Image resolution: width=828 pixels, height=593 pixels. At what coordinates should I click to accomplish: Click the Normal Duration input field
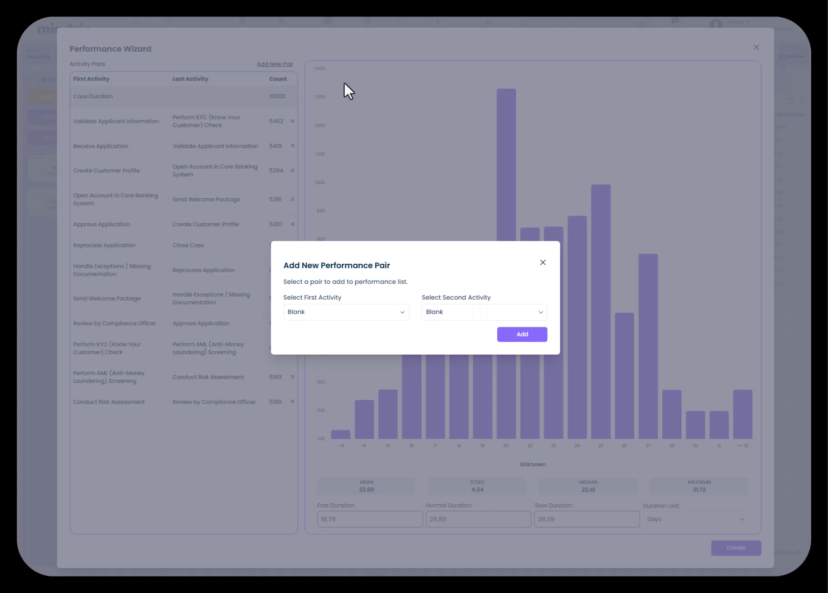pos(478,519)
